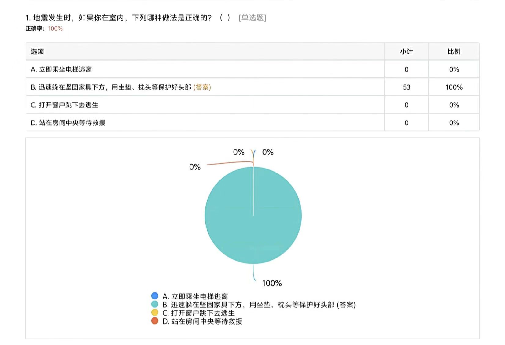Screen dimensions: 505x345
Task: Toggle legend label 'C. 打开窗户跳下去逃生' under the chart
Action: click(198, 313)
